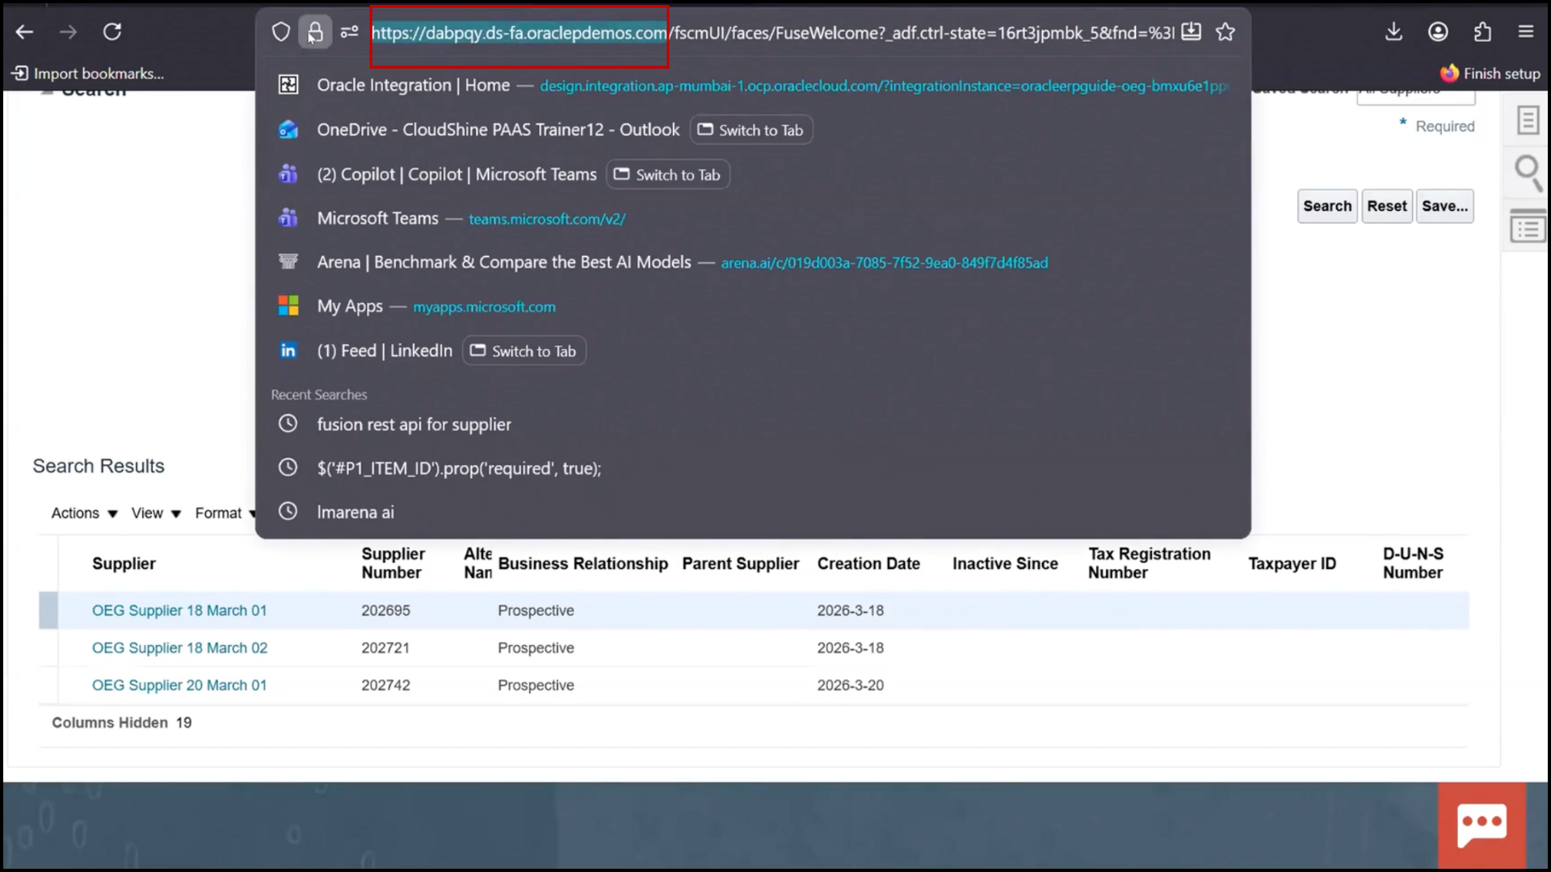Open the site permissions icon in address bar
The width and height of the screenshot is (1551, 872).
(x=349, y=32)
